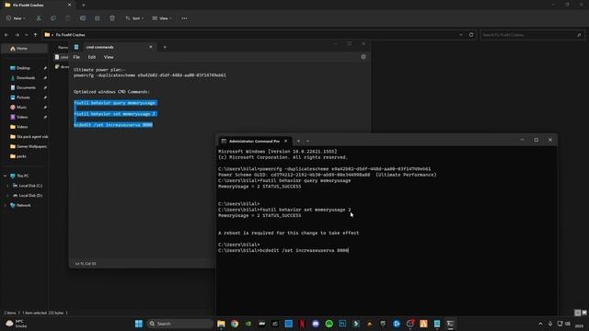Add a new Notepad tab
The image size is (589, 331).
pyautogui.click(x=165, y=47)
